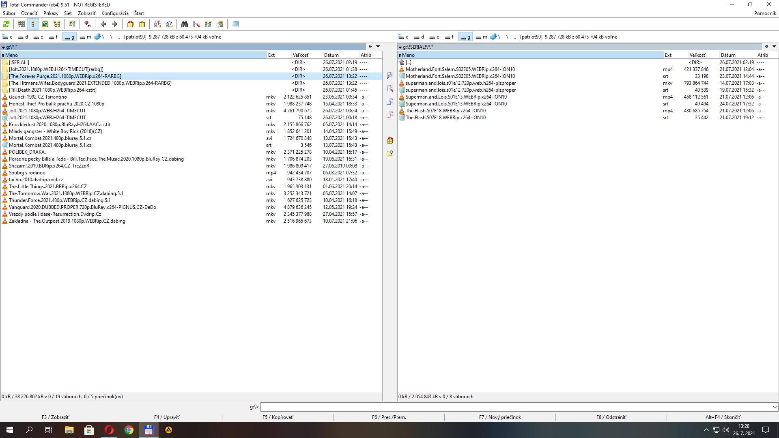779x438 pixels.
Task: Open the synchronize directories tool
Action: 208,24
